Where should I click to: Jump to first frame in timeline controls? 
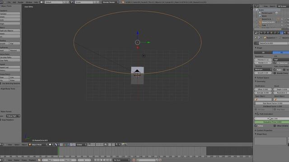(95, 160)
